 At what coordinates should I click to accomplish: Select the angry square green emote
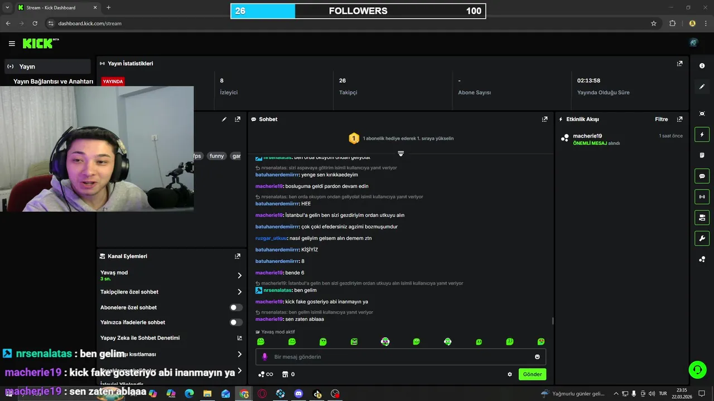354,341
